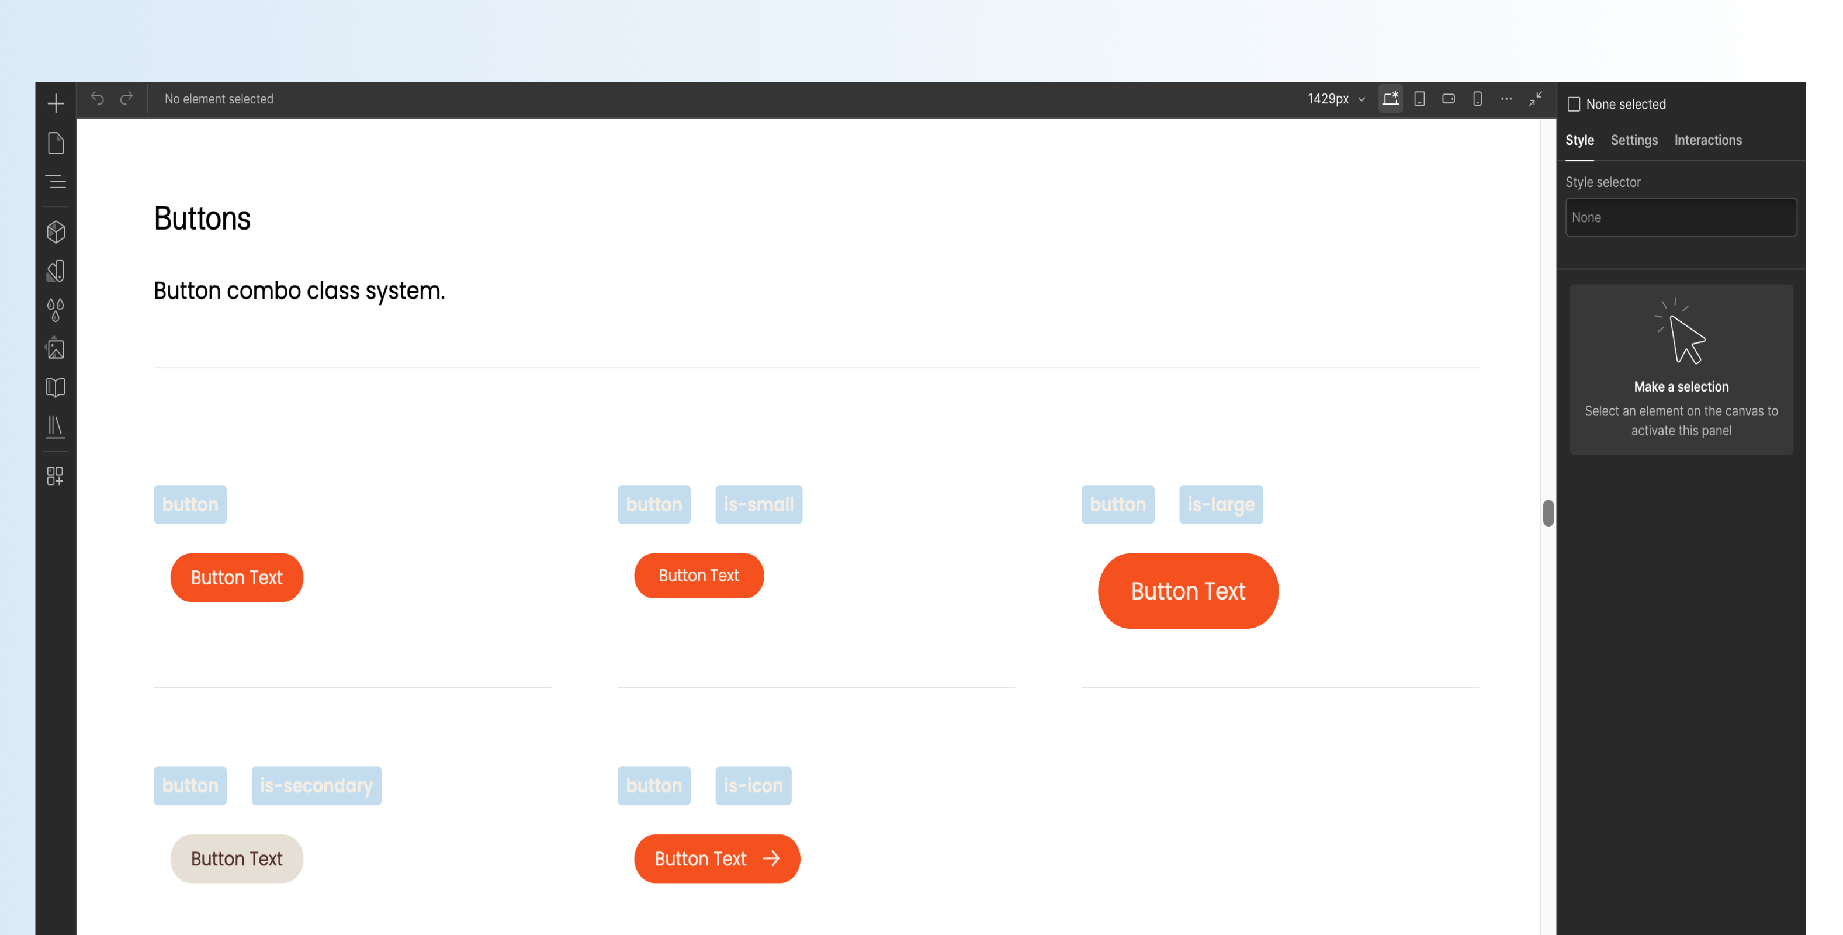Click the default orange Button Text button

(x=237, y=577)
